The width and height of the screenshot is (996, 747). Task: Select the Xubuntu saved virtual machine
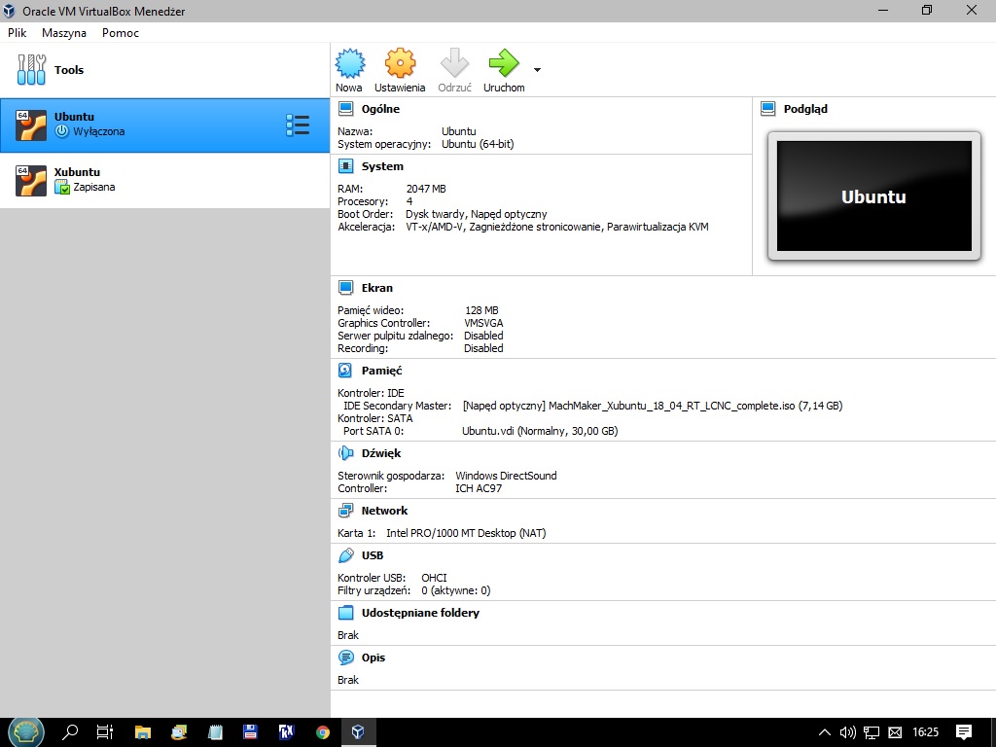(x=165, y=180)
